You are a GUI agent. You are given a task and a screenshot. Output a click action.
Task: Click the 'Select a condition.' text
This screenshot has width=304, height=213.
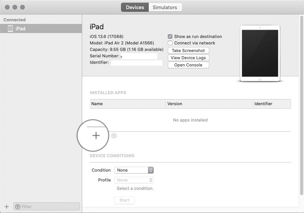click(x=135, y=188)
